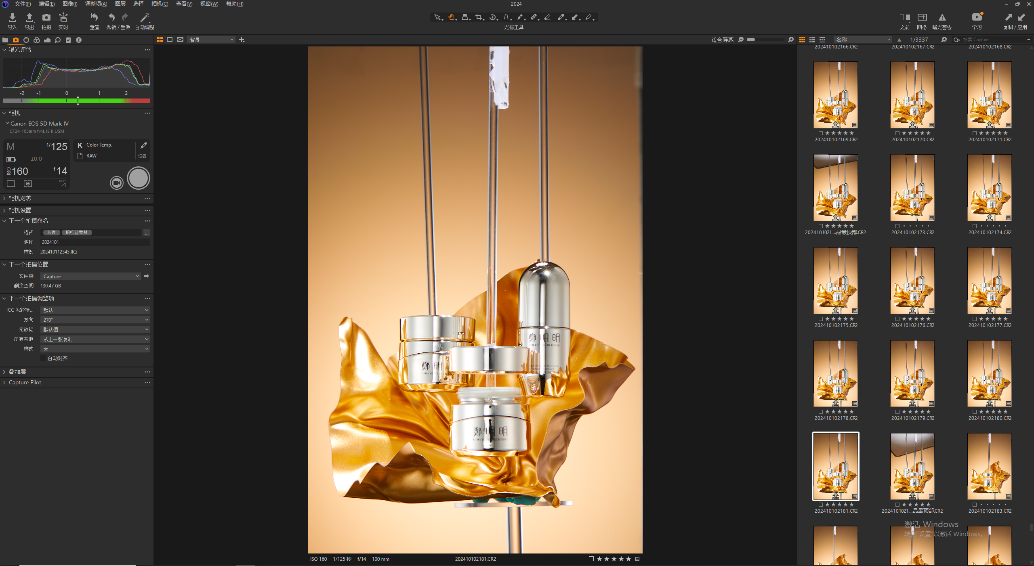Click the Auto Adjust (自动调整) wand icon
This screenshot has width=1034, height=566.
145,17
